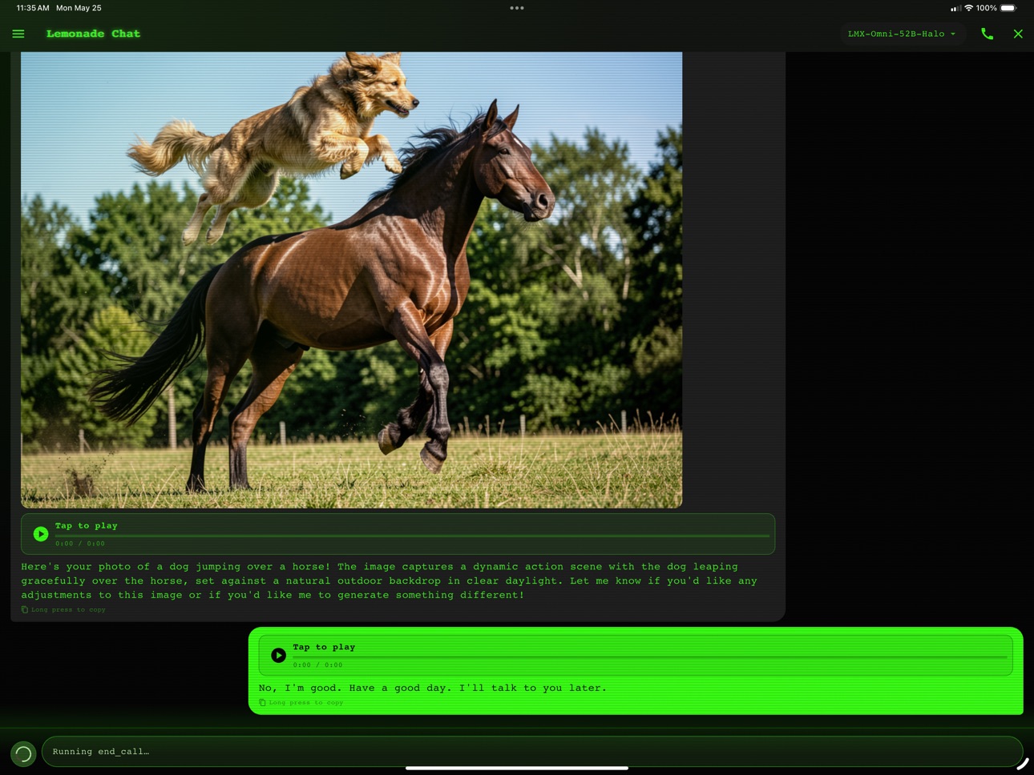The height and width of the screenshot is (775, 1034).
Task: Copy the "No, I'm good" message via its icon
Action: click(x=262, y=703)
